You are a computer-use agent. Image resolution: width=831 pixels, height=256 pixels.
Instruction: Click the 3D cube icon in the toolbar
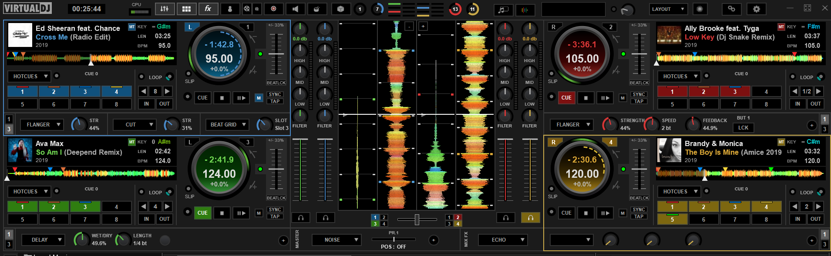pos(341,9)
